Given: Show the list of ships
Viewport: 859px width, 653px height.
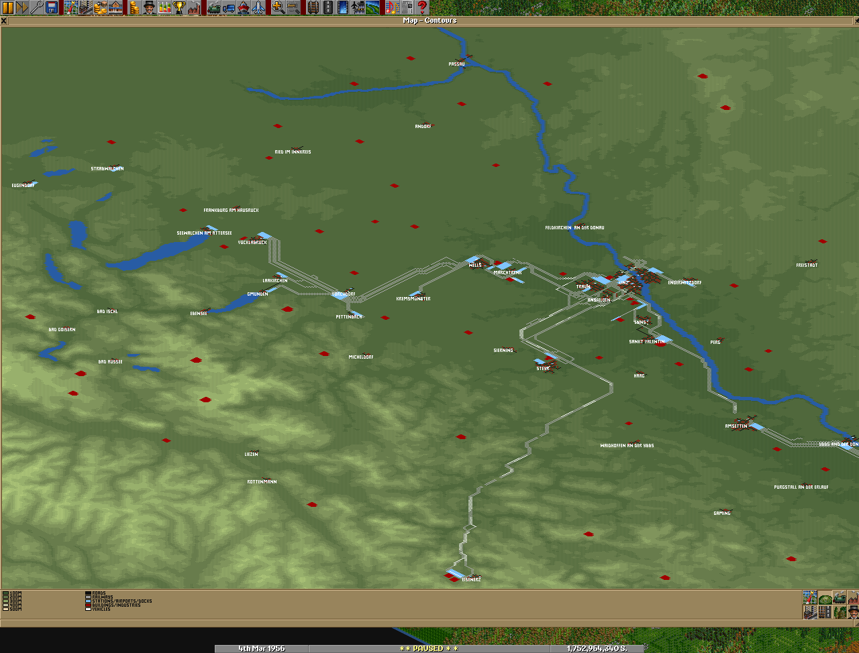Looking at the screenshot, I should (x=244, y=8).
